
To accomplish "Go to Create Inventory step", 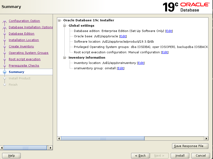I will pos(21,46).
